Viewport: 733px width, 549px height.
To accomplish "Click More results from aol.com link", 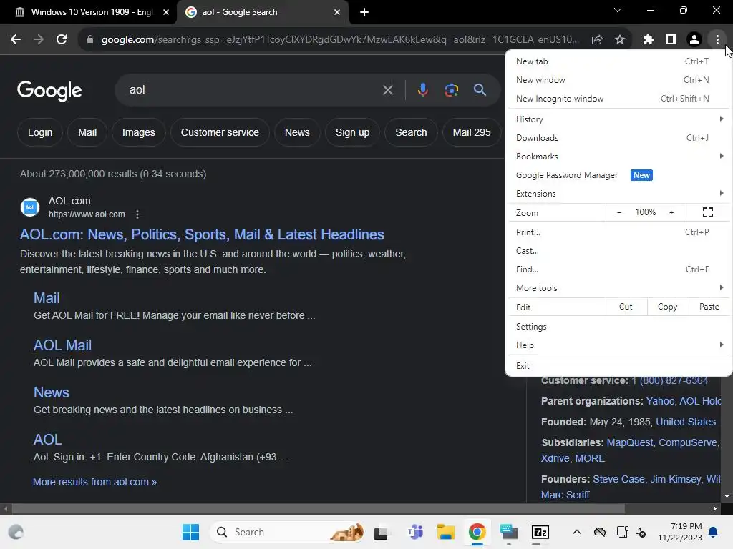I will tap(95, 482).
